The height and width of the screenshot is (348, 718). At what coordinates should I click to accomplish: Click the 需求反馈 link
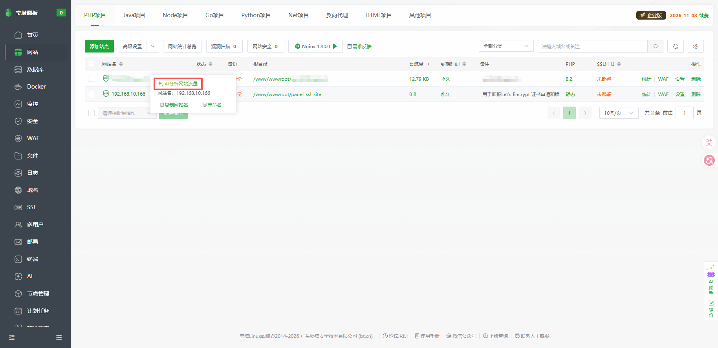[x=359, y=46]
